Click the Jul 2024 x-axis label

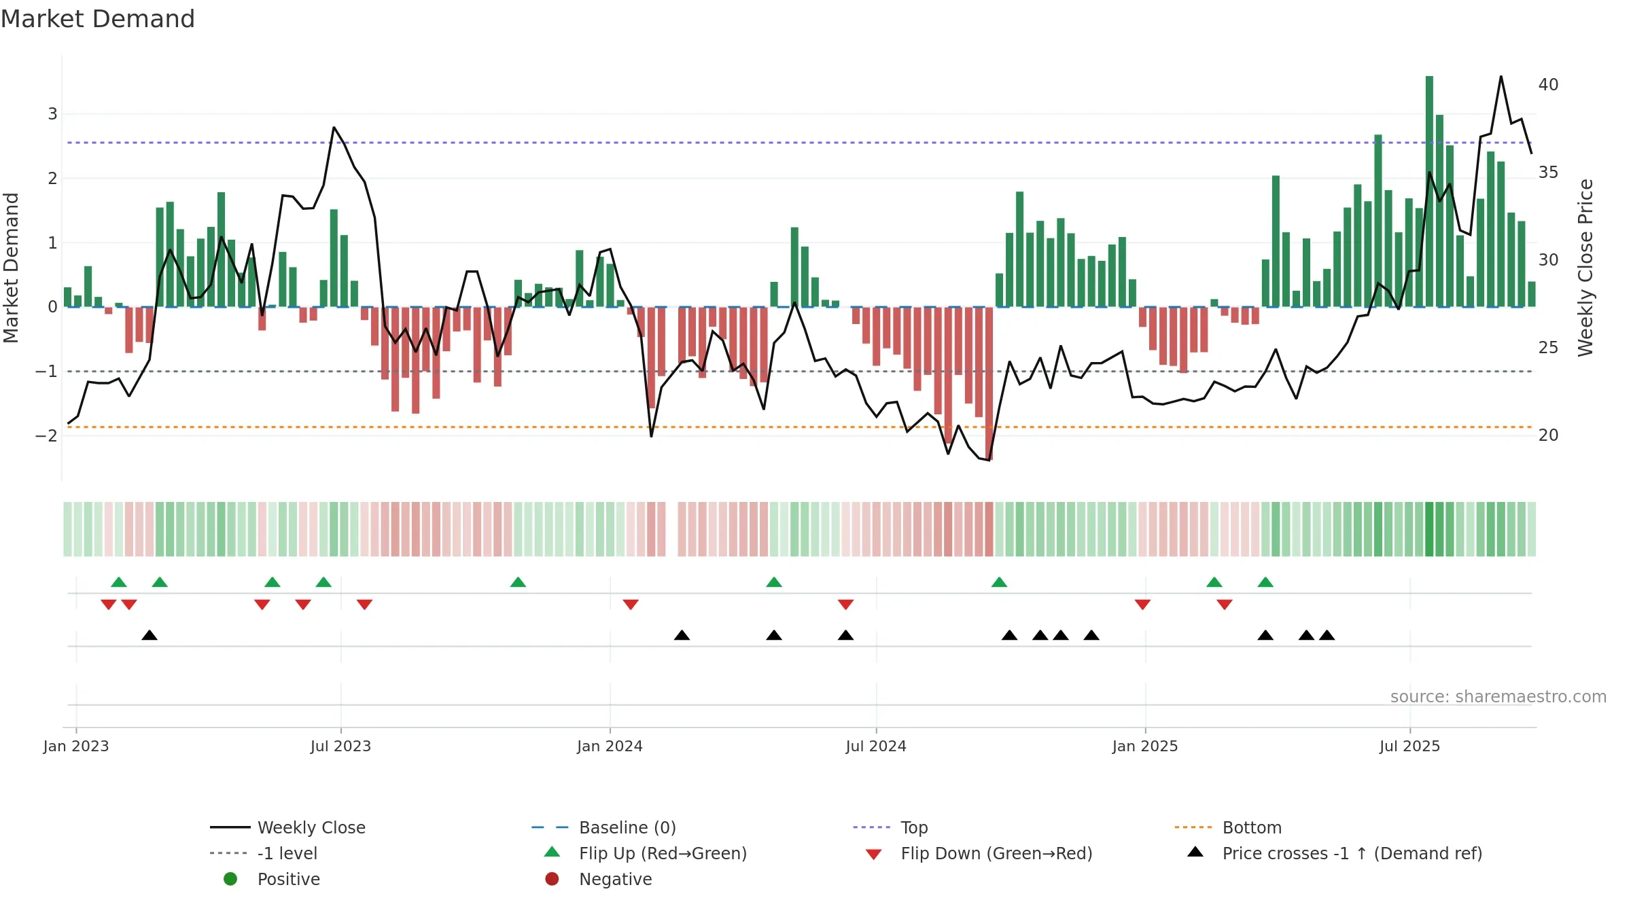876,746
